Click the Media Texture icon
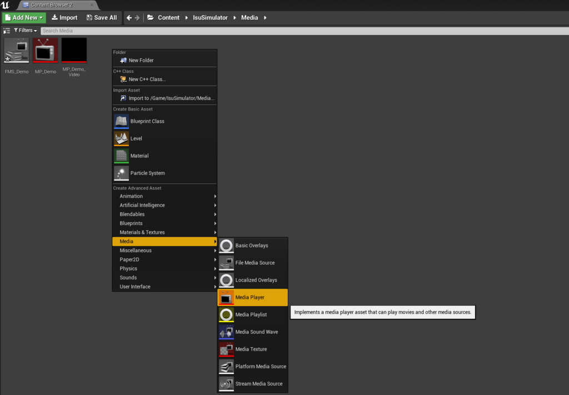Screen dimensions: 569x395 226,349
